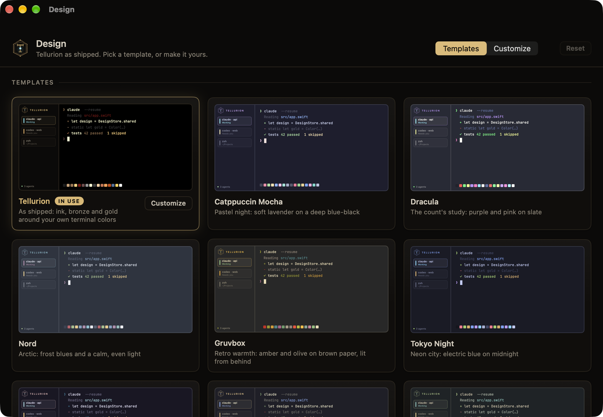Click the Tellurion icon inside the Tokyo Night preview sidebar
The height and width of the screenshot is (417, 603).
pos(417,253)
